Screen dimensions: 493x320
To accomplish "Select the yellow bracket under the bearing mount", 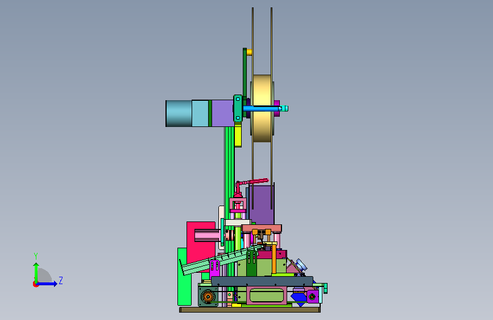I will (x=238, y=135).
